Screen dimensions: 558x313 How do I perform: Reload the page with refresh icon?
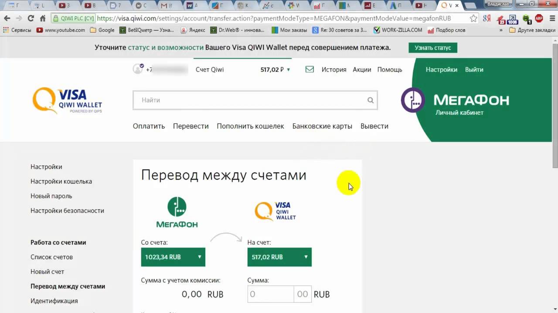pos(31,19)
